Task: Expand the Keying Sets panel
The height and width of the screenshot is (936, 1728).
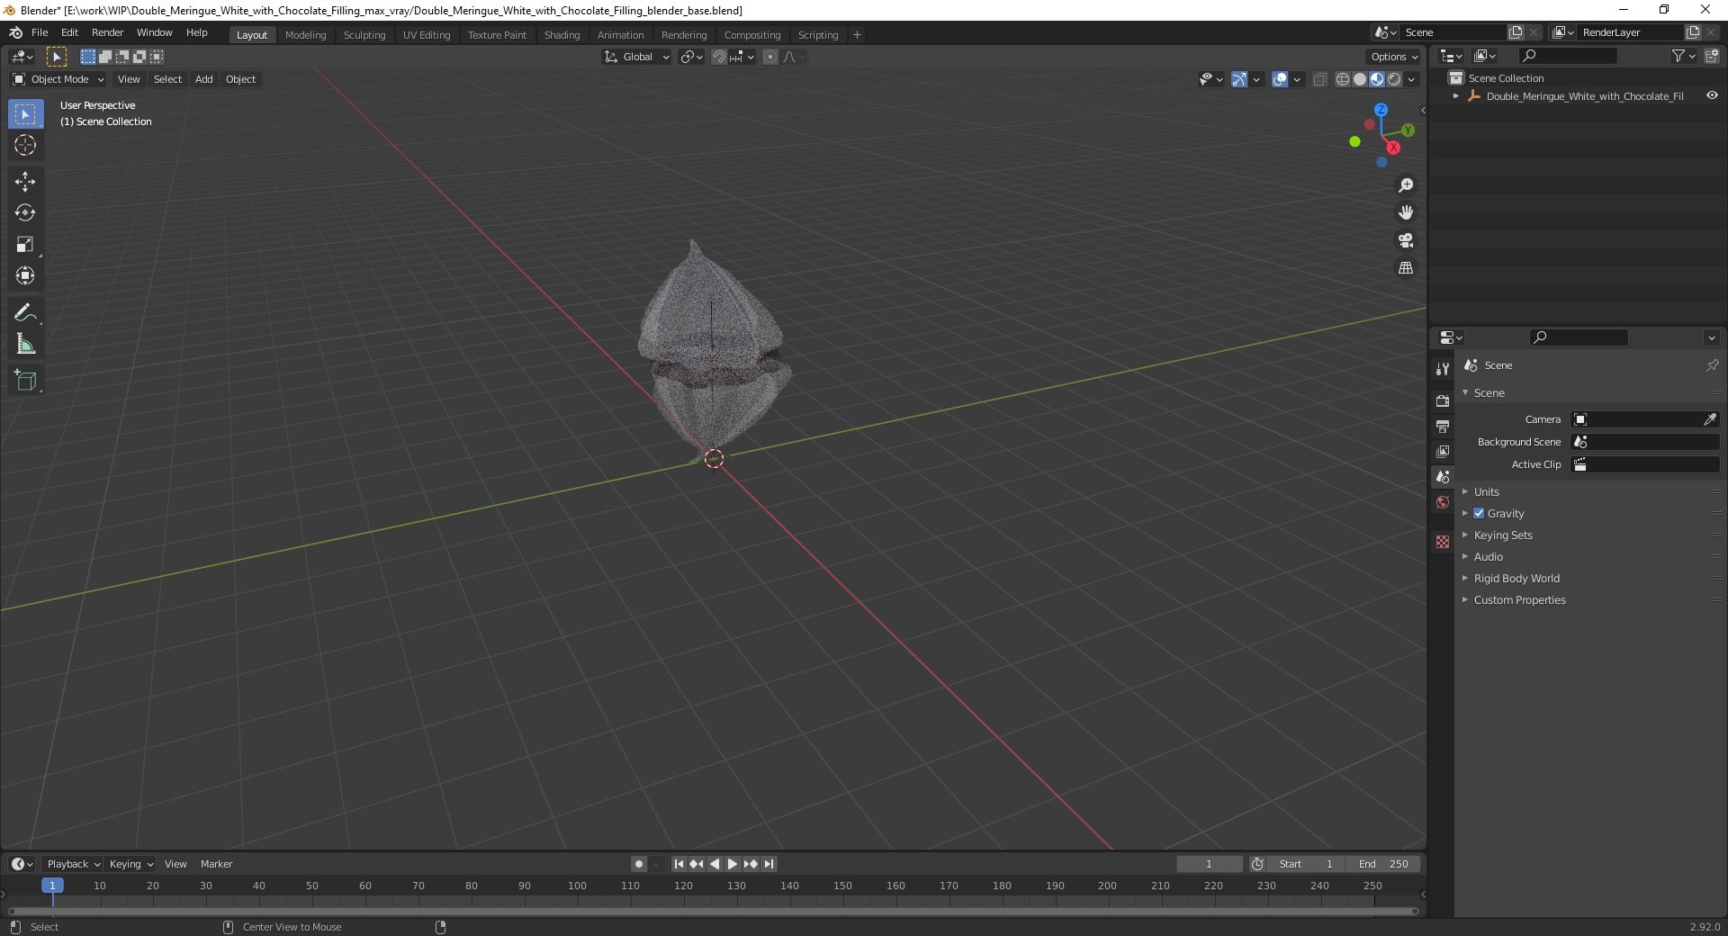Action: 1502,535
